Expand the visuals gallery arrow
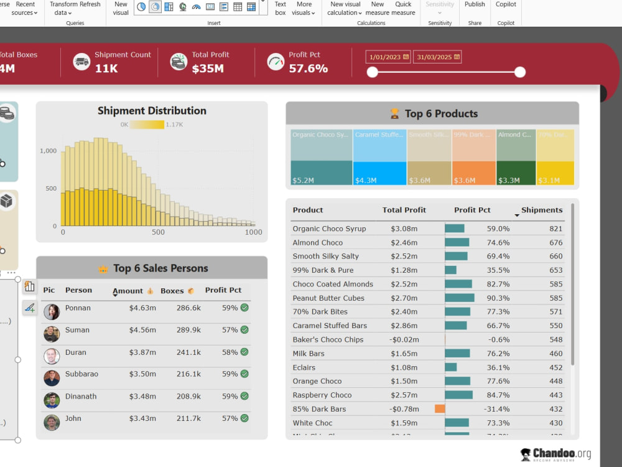 (x=263, y=3)
